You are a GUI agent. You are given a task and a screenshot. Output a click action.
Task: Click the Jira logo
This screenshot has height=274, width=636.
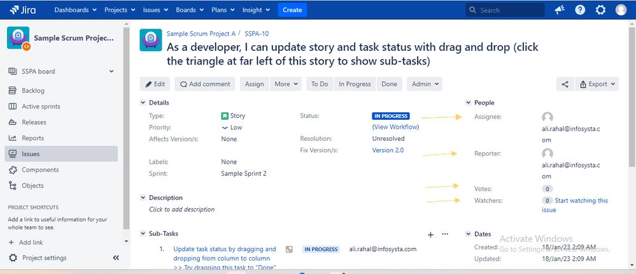pyautogui.click(x=22, y=10)
